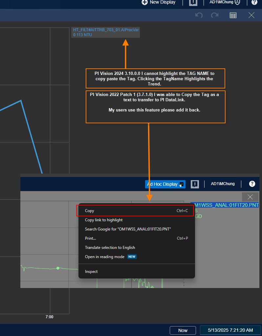Viewport: 262px width, 336px height.
Task: Click the redo arrow icon
Action: click(215, 15)
